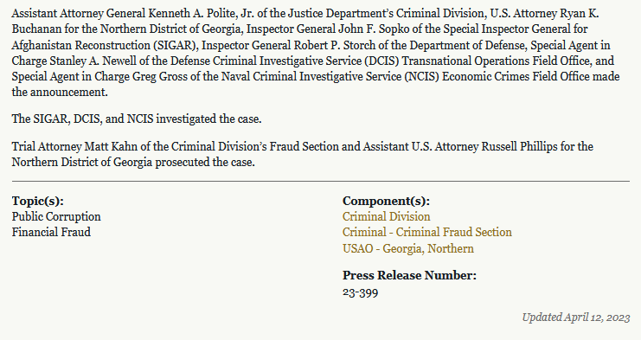The image size is (641, 340).
Task: Follow the USAO - Georgia, Northern link
Action: (x=408, y=248)
